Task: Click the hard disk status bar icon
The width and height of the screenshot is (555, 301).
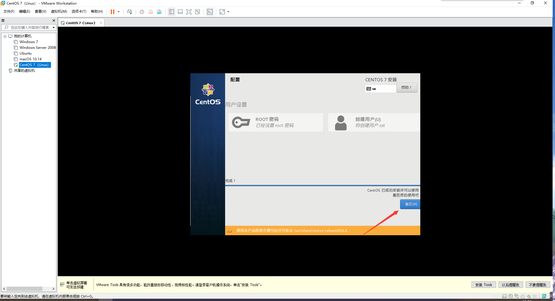Action: pyautogui.click(x=504, y=296)
